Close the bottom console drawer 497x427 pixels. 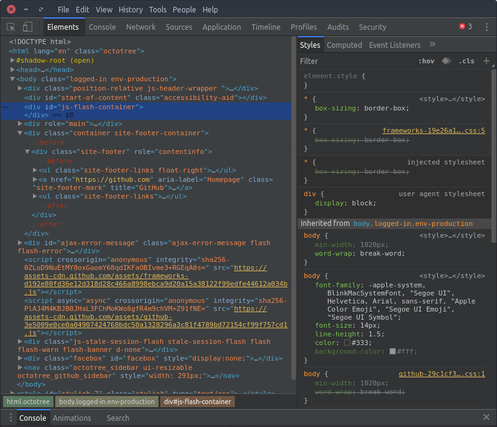[x=486, y=417]
